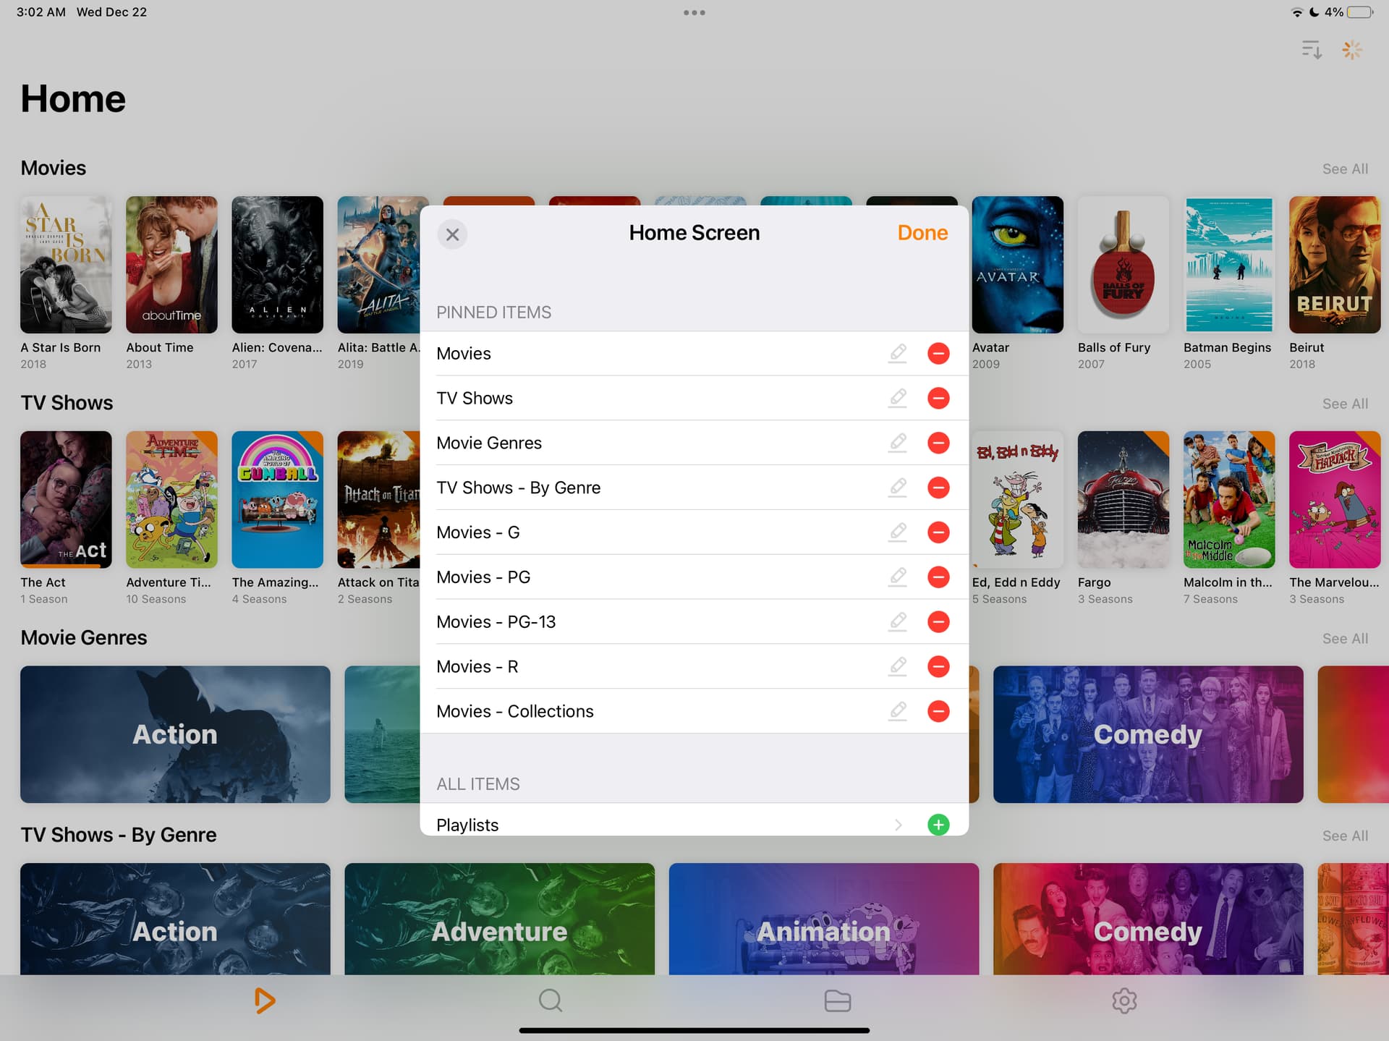This screenshot has width=1389, height=1041.
Task: Unpin Movies - PG-13 with red minus
Action: click(938, 621)
